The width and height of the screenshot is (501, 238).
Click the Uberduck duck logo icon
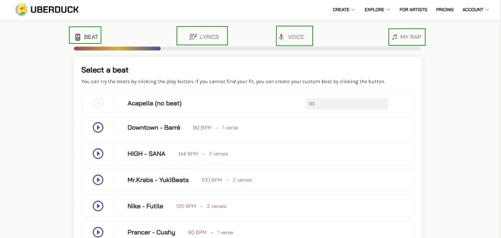(21, 9)
